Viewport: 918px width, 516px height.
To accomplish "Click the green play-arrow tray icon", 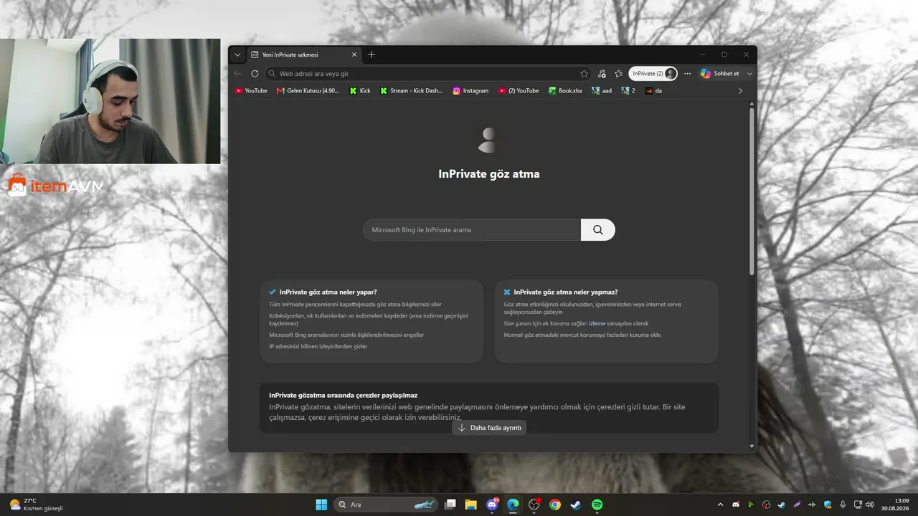I will pyautogui.click(x=751, y=505).
